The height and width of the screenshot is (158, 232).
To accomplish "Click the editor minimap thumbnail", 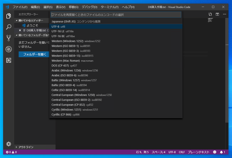I will click(x=210, y=20).
